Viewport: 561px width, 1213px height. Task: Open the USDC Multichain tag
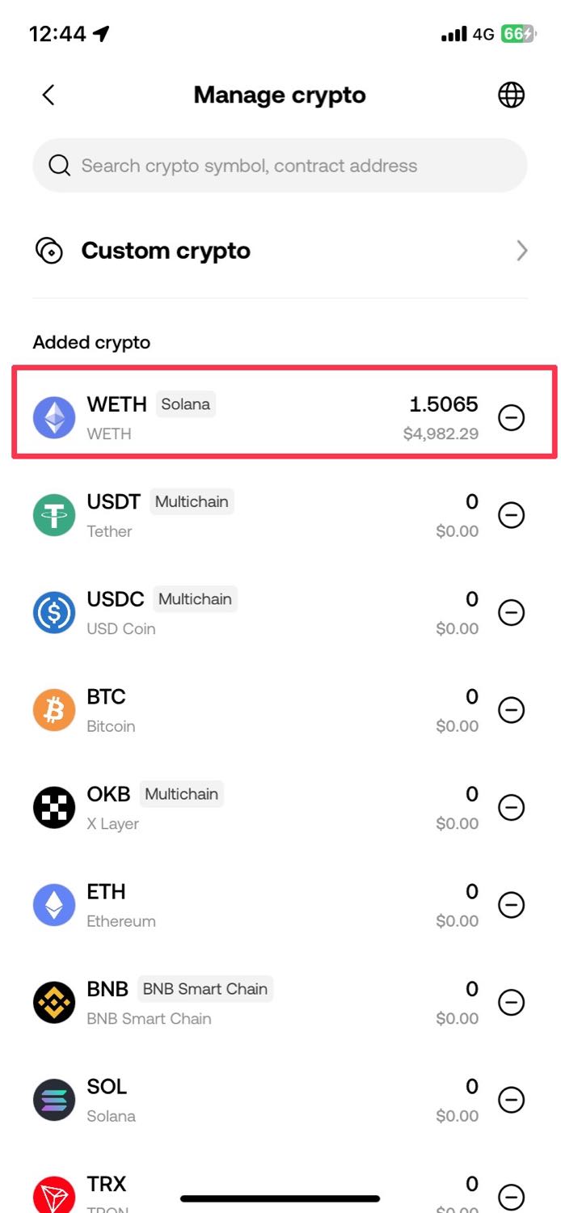195,599
